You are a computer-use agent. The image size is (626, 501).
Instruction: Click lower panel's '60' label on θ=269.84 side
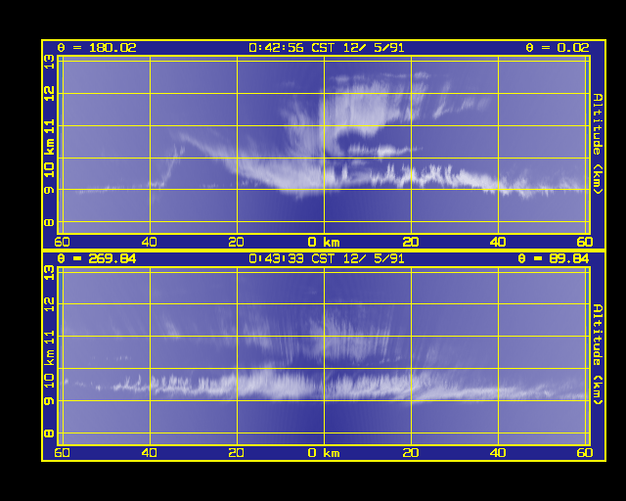pyautogui.click(x=62, y=453)
